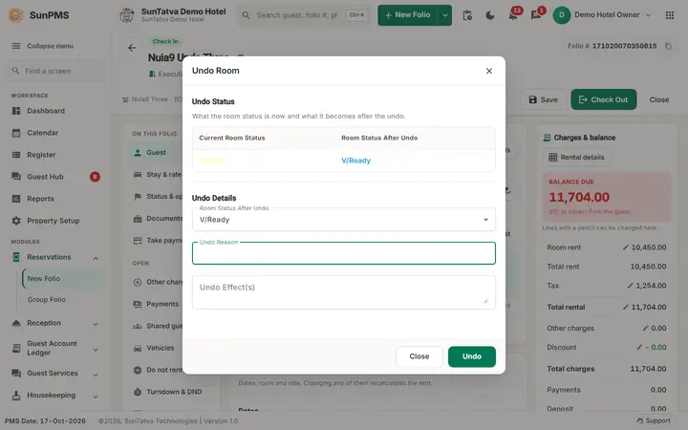Open messages icon with badge
Viewport: 688px width, 430px height.
pyautogui.click(x=536, y=15)
